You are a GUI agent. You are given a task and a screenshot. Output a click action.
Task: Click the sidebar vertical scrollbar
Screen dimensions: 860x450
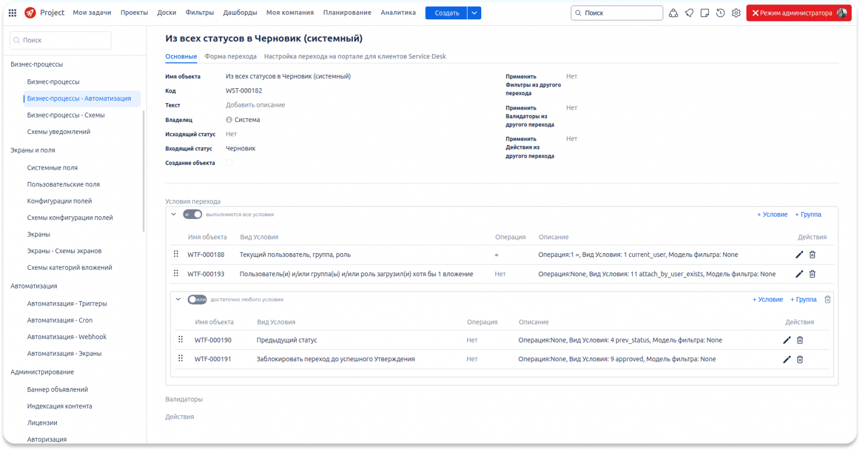tap(144, 171)
